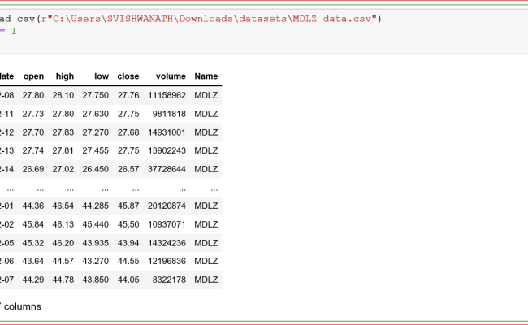Click the 'columns' summary text below table
Screen dimensions: 528x325
[22, 306]
